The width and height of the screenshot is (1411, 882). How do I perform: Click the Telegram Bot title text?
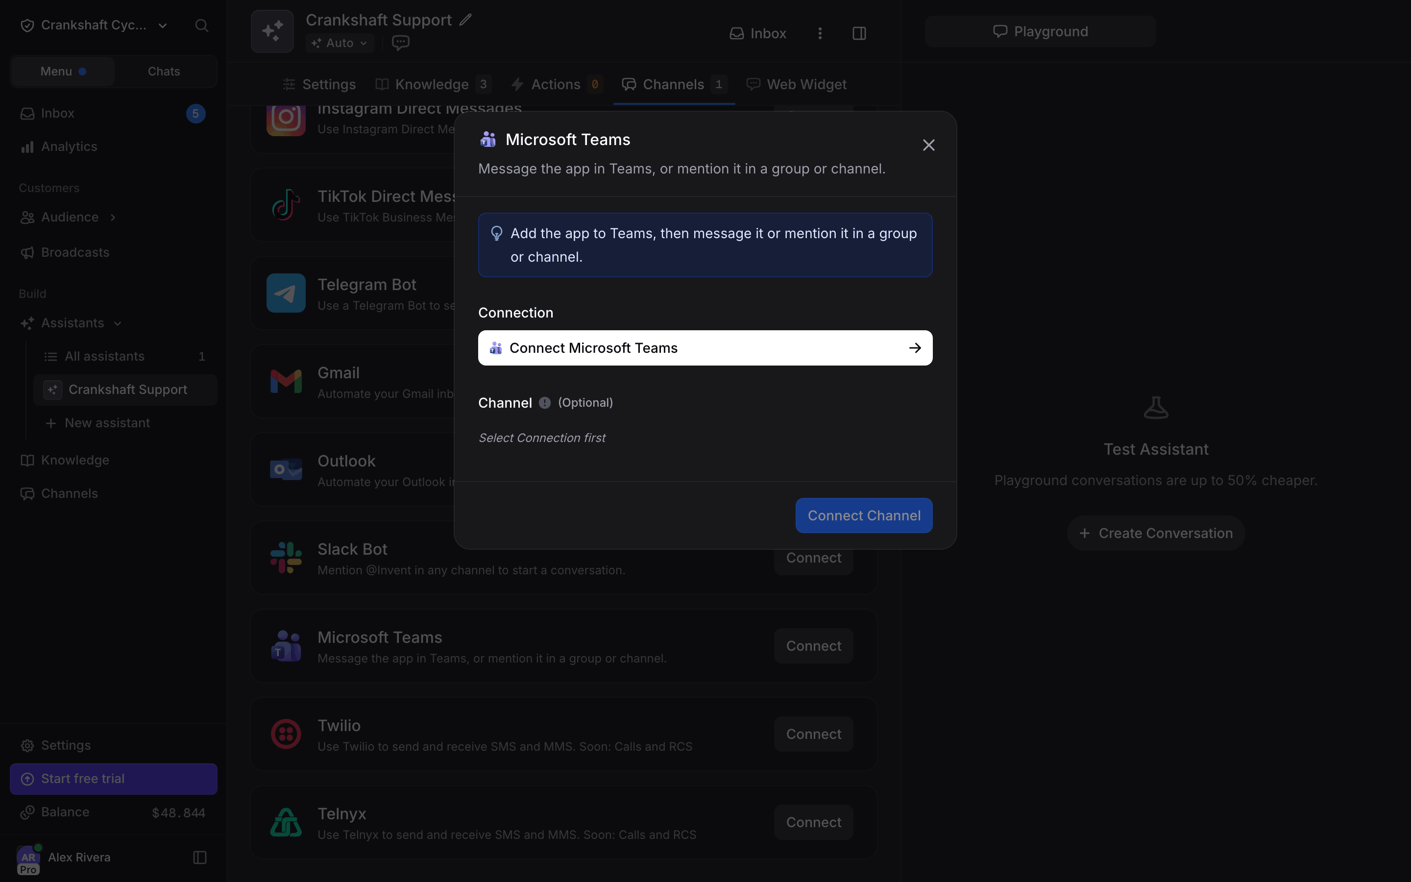pos(367,285)
